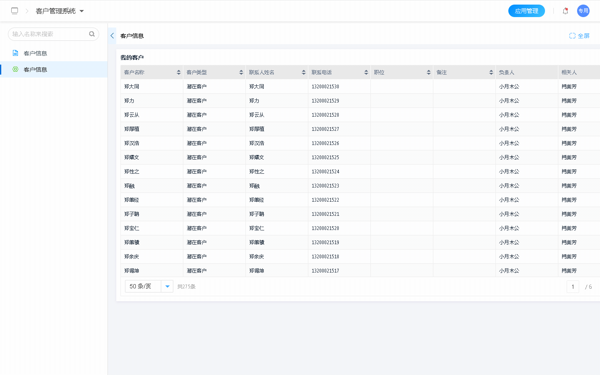Collapse the sidebar with left chevron
This screenshot has height=375, width=600.
[112, 36]
